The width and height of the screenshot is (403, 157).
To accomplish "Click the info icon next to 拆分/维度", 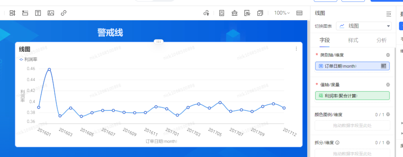I will (x=338, y=142).
